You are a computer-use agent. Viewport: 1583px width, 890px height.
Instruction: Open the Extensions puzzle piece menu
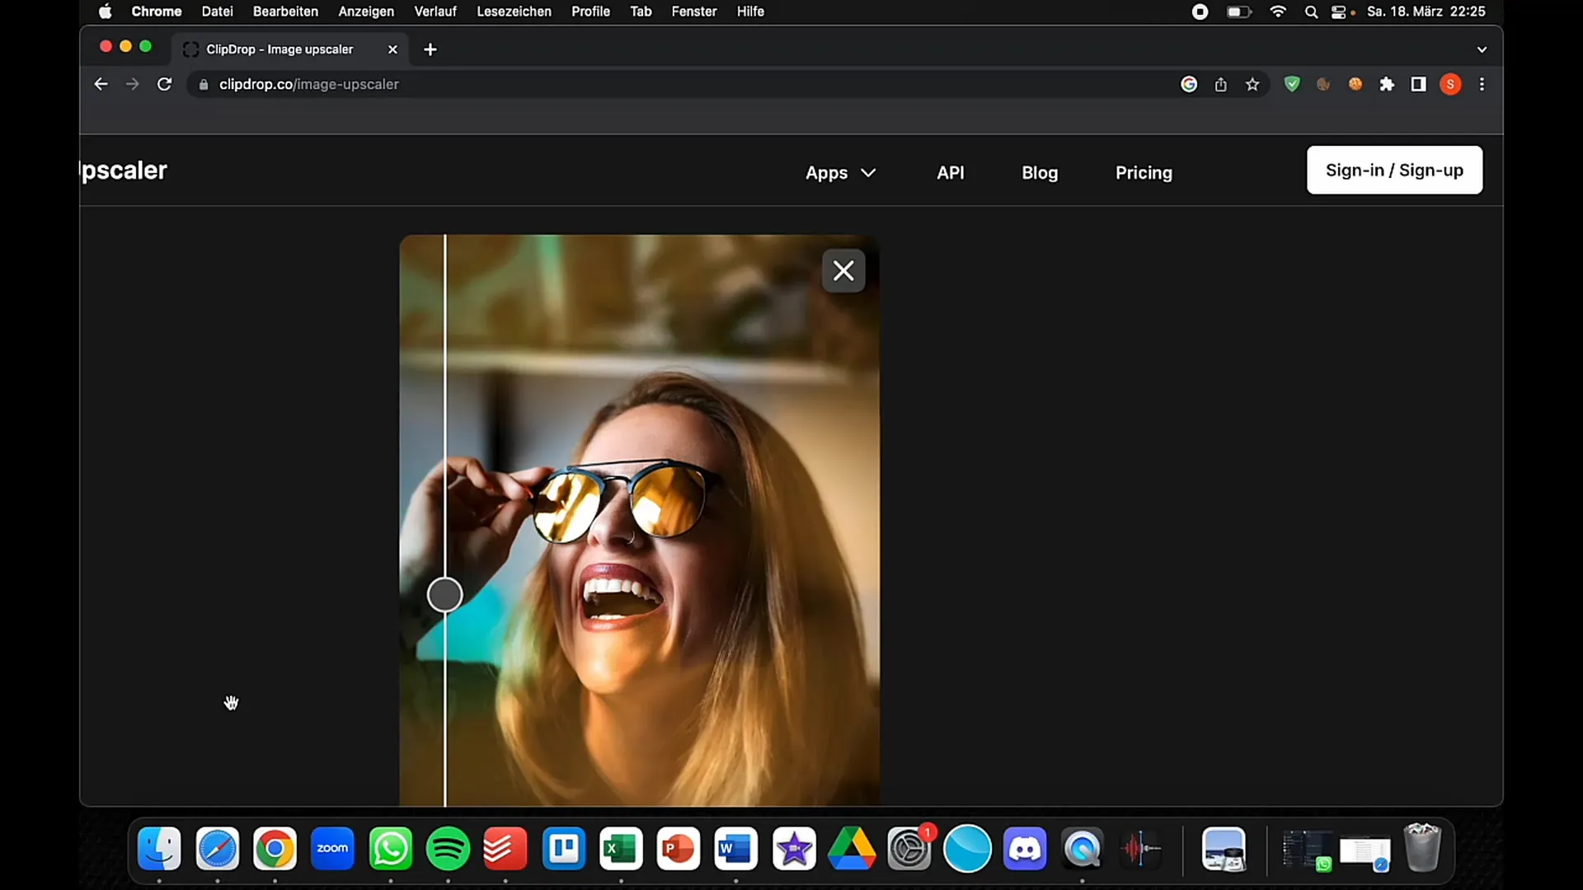tap(1387, 84)
